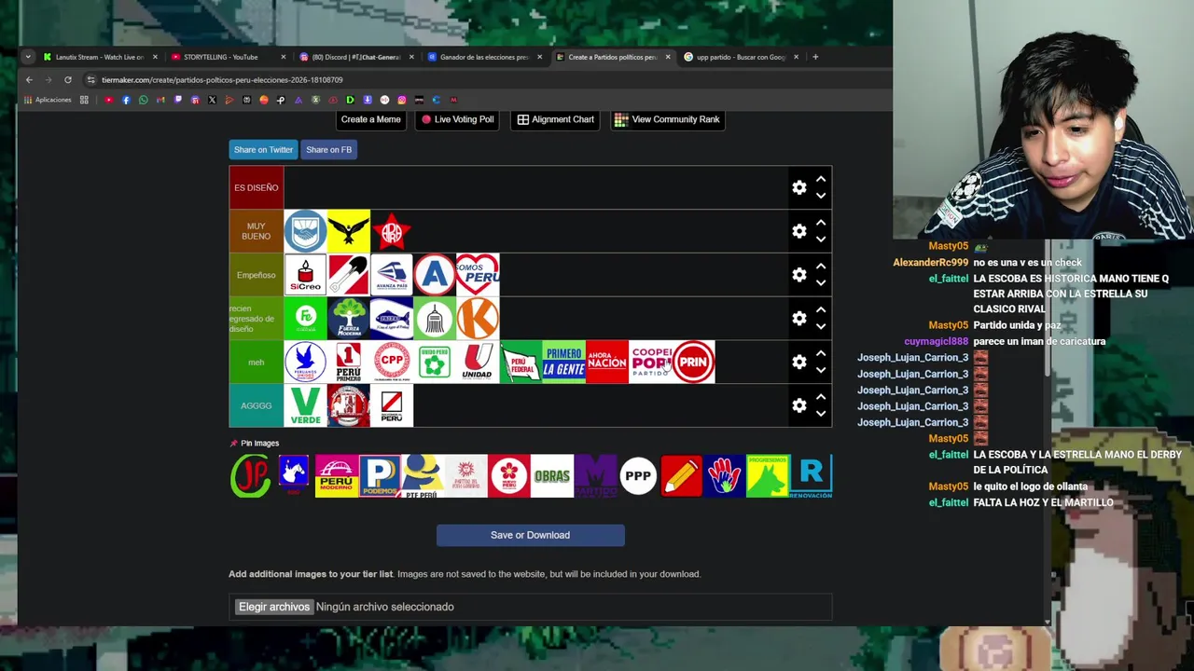View Community Rank

(x=667, y=119)
